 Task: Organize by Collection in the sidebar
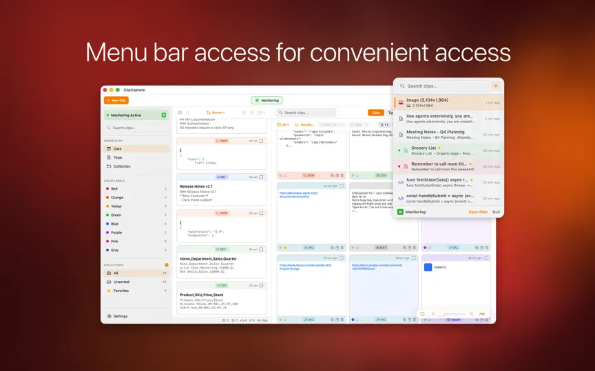pos(136,166)
